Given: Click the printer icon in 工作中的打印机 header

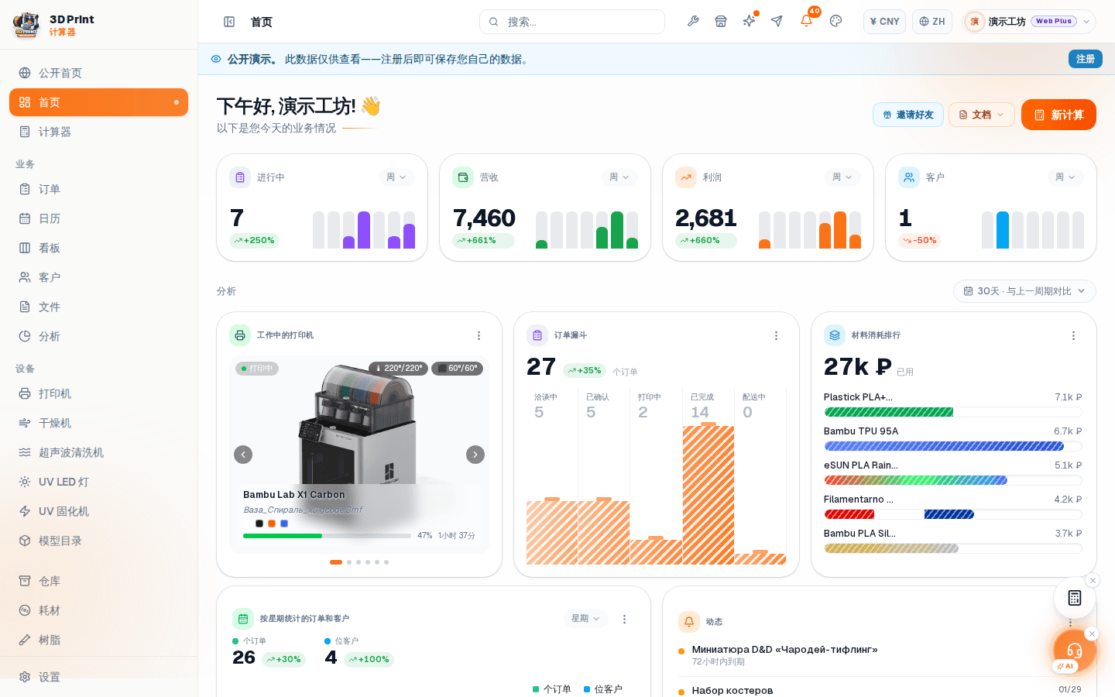Looking at the screenshot, I should [x=240, y=335].
